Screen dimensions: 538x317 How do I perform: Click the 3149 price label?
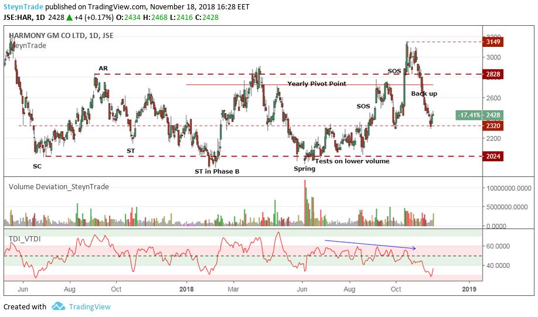click(x=493, y=42)
